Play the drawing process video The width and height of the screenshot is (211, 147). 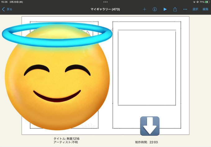pos(165,9)
